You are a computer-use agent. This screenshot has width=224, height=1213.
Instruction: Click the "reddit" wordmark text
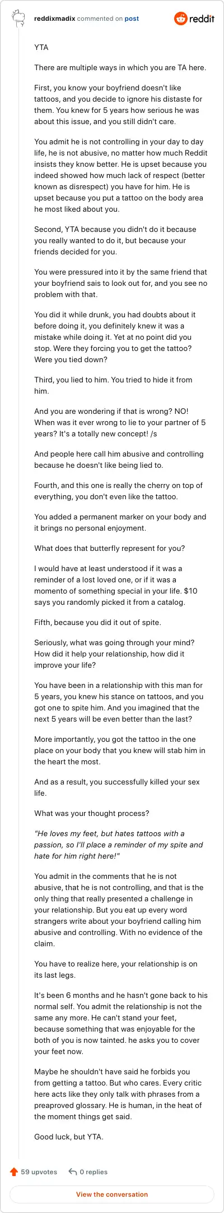[202, 19]
